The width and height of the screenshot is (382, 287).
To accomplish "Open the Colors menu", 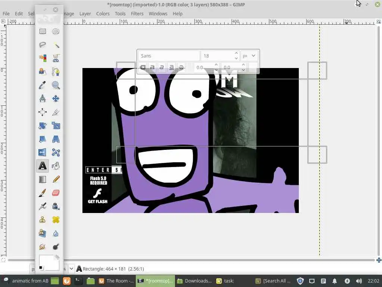I will 103,14.
